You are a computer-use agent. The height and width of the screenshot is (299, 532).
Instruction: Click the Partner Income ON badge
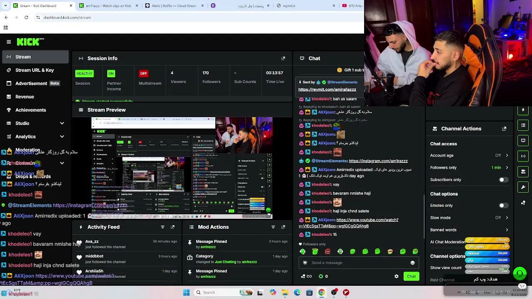(111, 74)
